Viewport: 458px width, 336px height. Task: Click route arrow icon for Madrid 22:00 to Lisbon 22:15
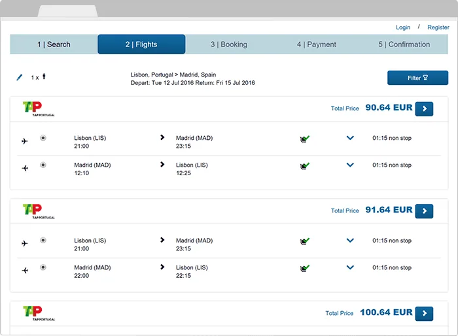click(162, 267)
